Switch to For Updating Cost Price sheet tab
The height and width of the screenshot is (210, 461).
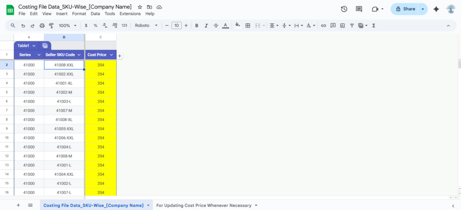pos(207,205)
